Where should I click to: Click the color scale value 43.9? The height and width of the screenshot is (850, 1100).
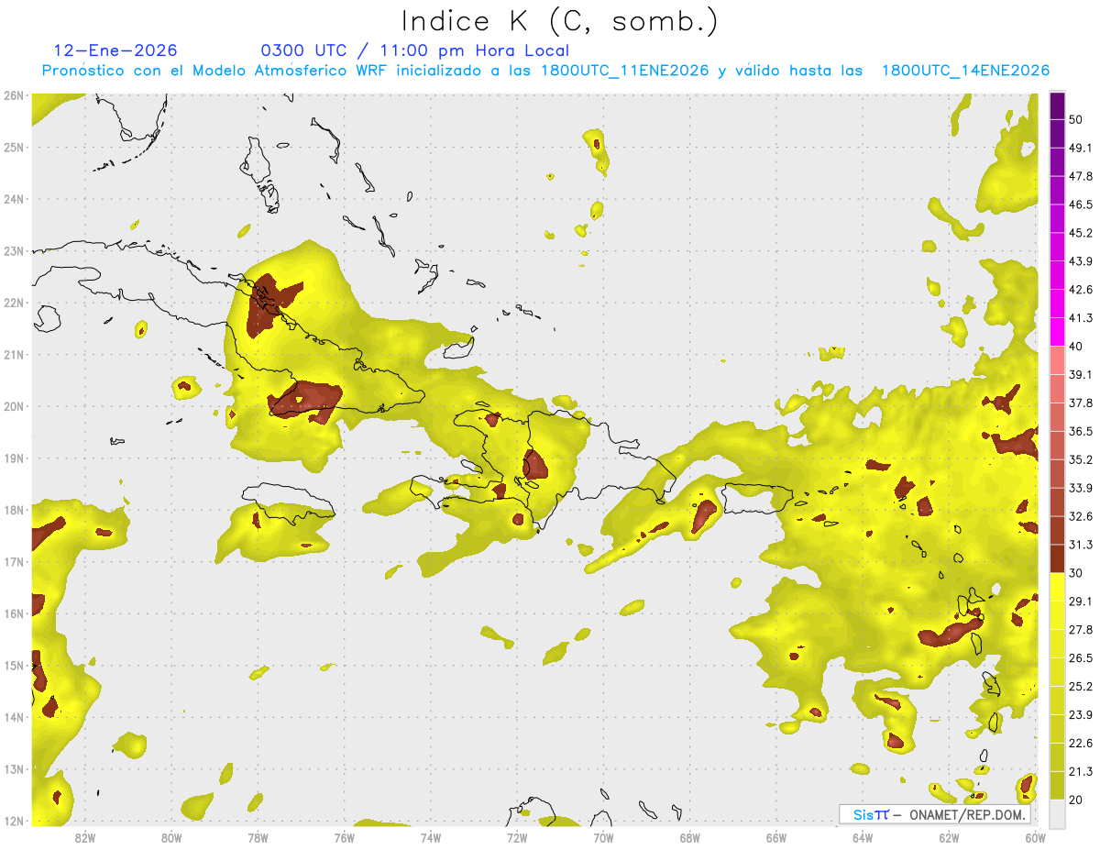[x=1080, y=261]
